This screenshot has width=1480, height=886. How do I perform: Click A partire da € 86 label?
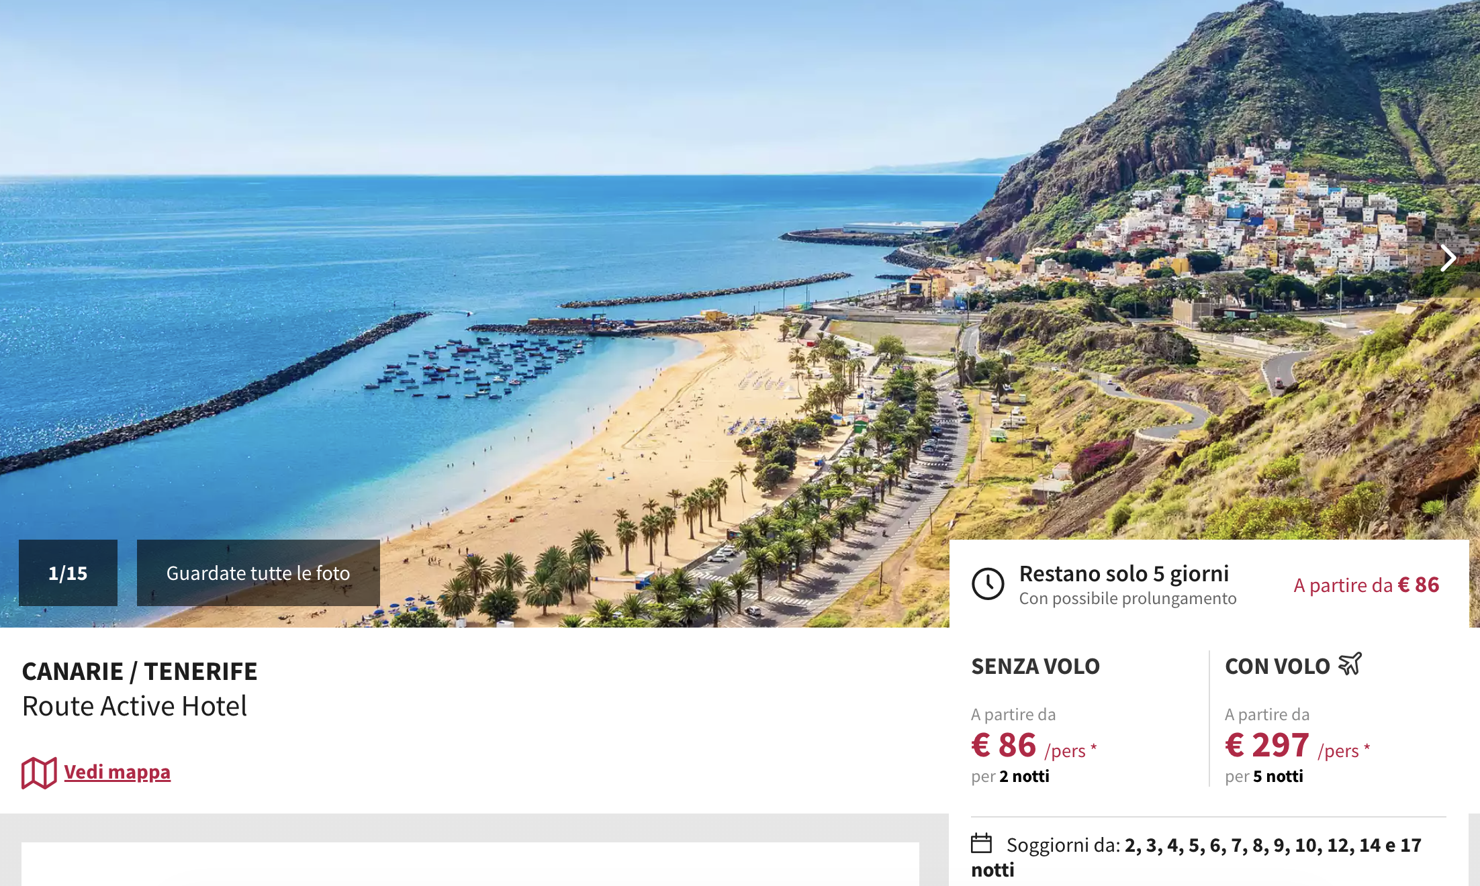(x=1367, y=585)
